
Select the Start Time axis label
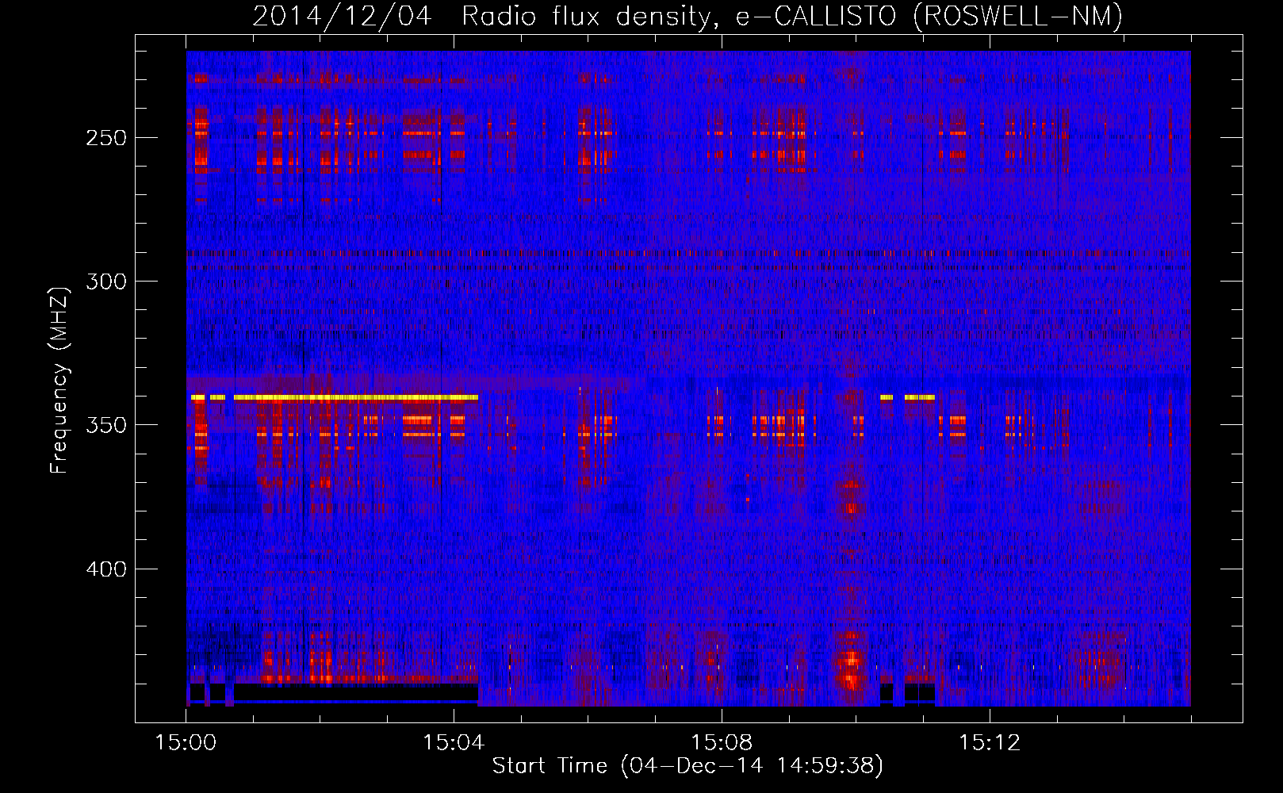point(687,766)
